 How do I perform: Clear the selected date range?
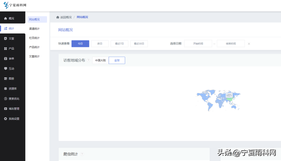click(249, 44)
